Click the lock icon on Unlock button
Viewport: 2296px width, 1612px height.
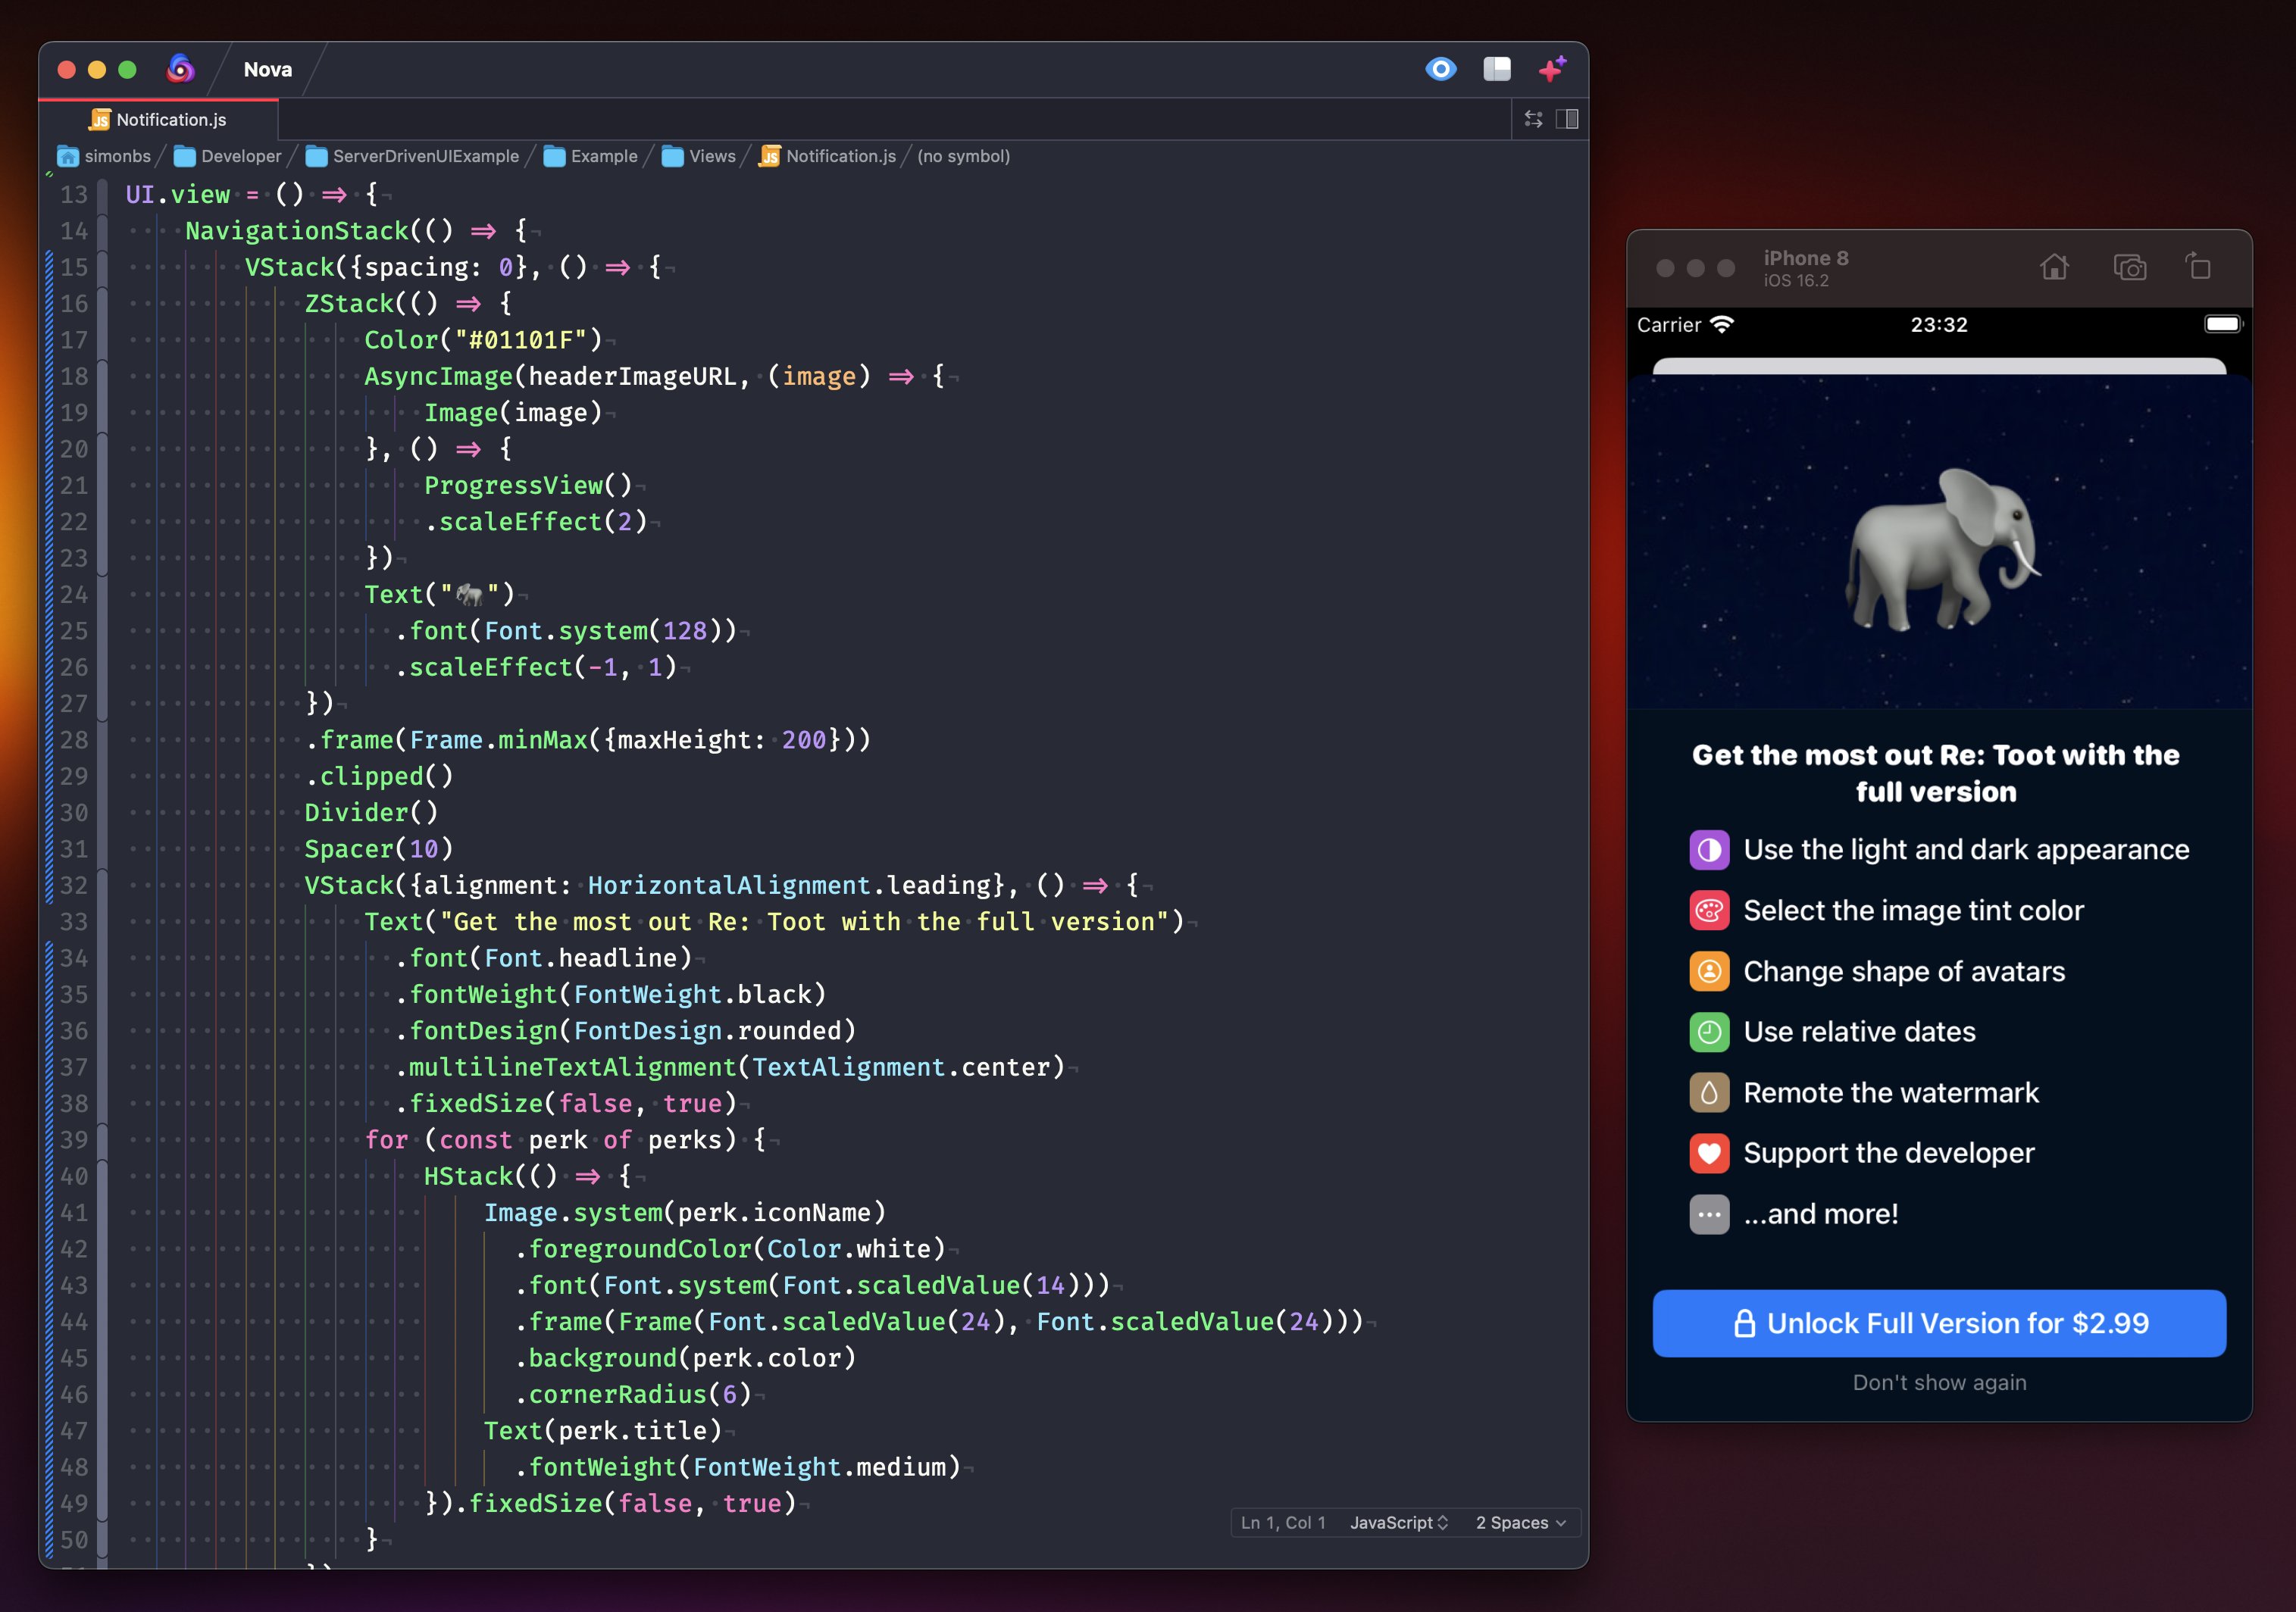tap(1744, 1323)
